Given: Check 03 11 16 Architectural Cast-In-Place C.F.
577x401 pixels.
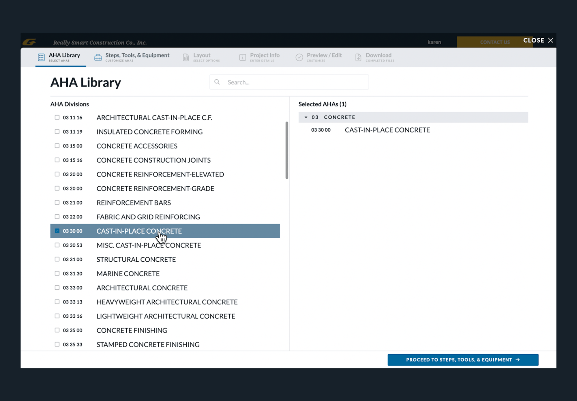Looking at the screenshot, I should pos(57,117).
